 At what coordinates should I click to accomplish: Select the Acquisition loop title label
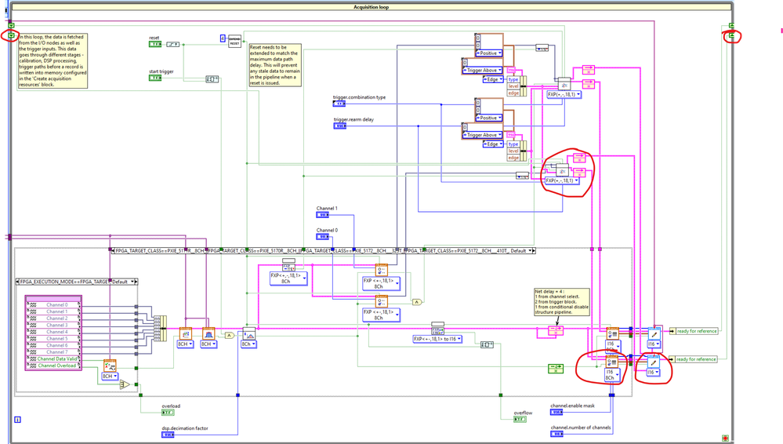click(x=371, y=7)
